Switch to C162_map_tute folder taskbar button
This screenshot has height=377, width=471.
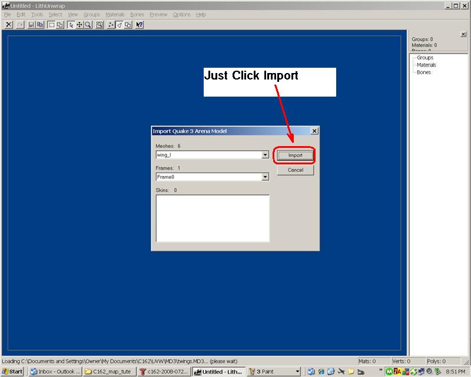coord(110,372)
